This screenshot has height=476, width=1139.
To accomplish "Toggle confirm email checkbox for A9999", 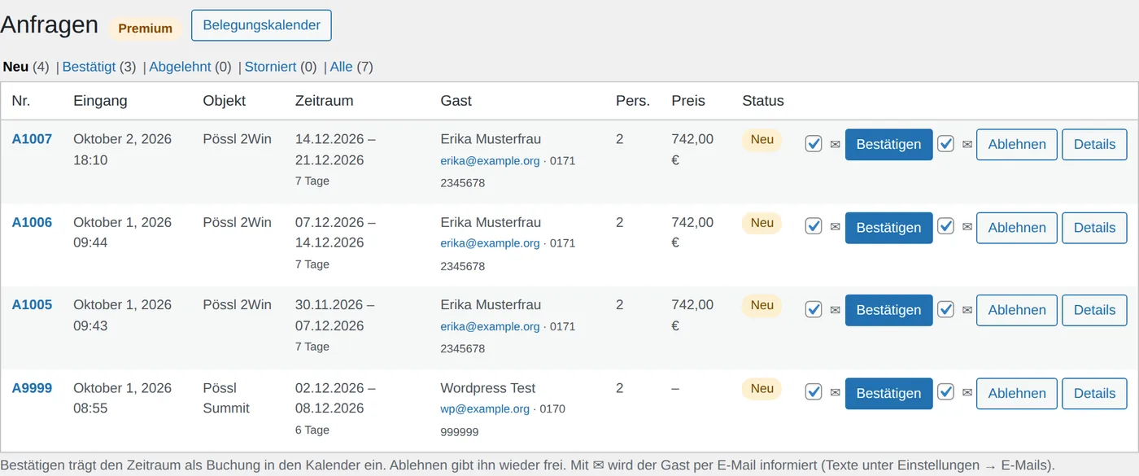I will click(x=814, y=392).
